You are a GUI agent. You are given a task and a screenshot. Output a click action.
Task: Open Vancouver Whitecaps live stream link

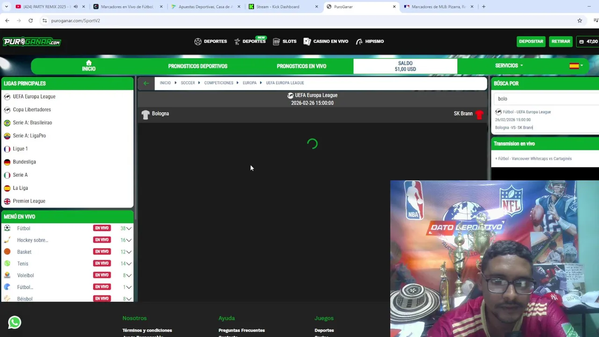[x=533, y=159]
